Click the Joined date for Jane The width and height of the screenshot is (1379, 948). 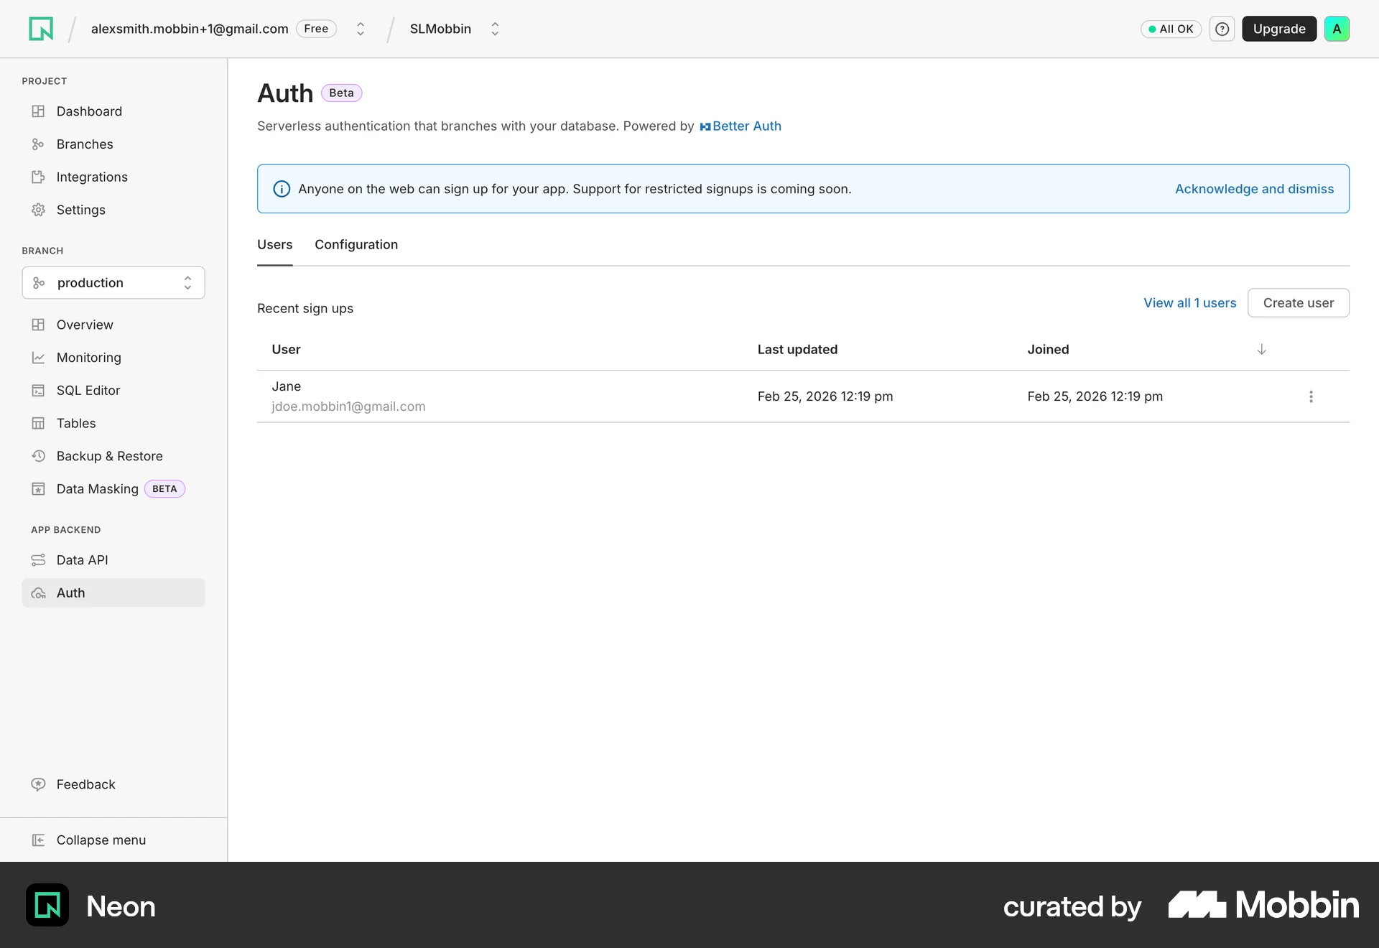point(1095,396)
